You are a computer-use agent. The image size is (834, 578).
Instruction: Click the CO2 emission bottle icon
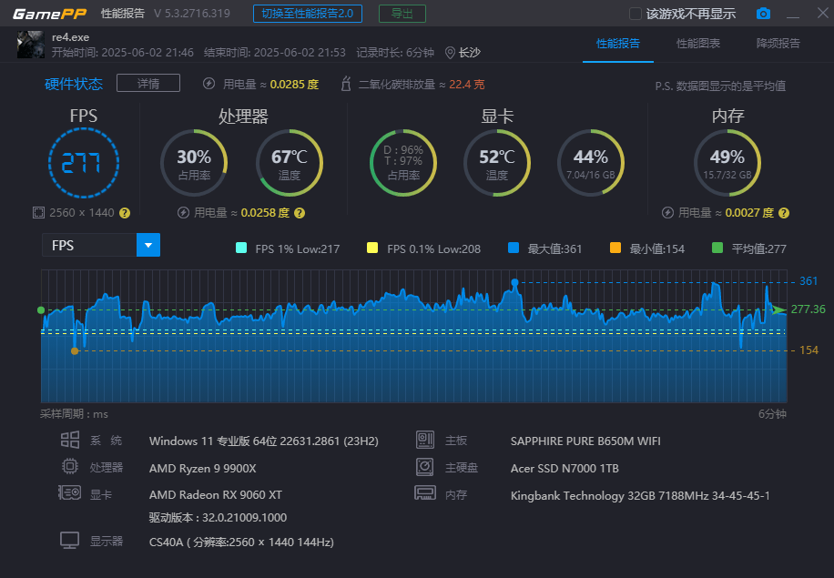[x=346, y=84]
